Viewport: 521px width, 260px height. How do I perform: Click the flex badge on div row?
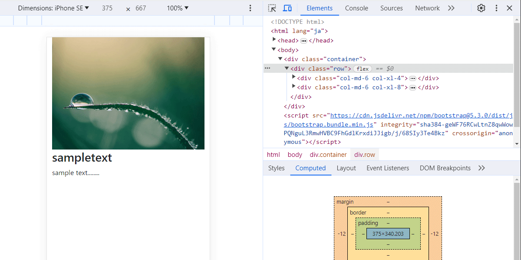(363, 68)
